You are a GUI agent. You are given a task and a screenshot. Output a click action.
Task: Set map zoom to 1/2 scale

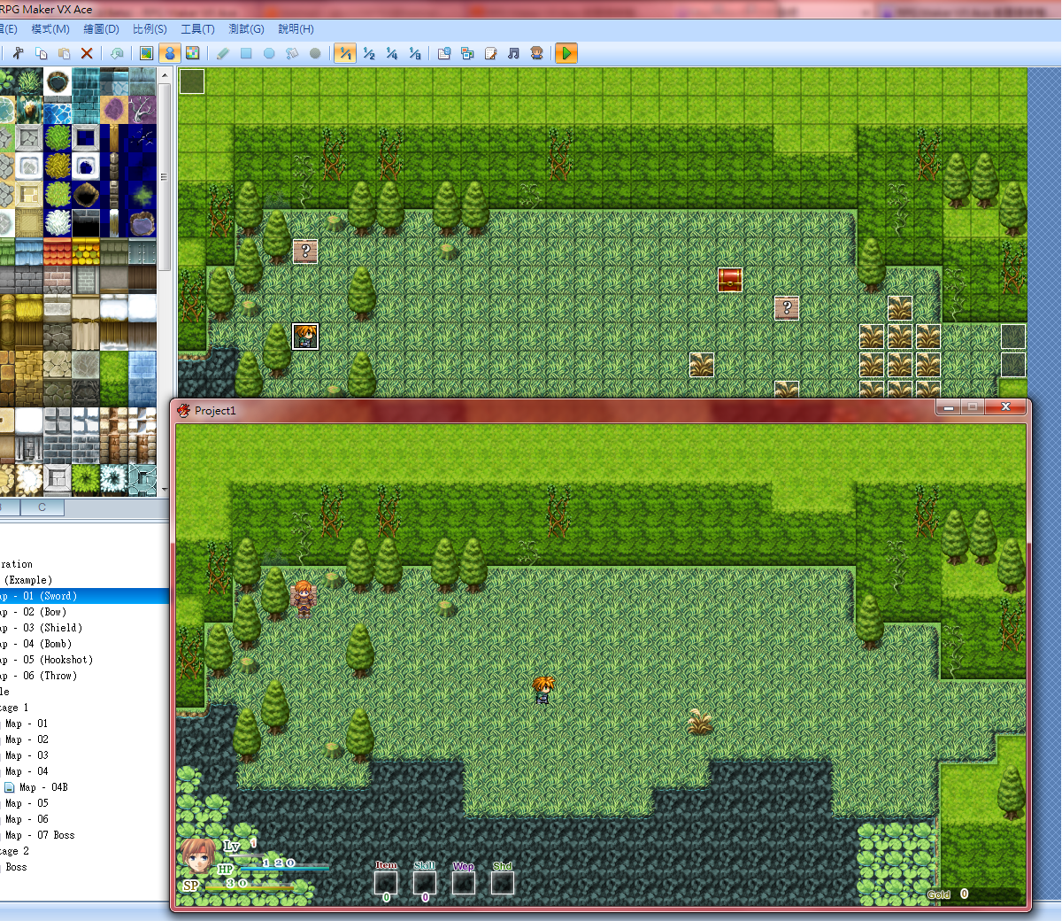coord(369,53)
